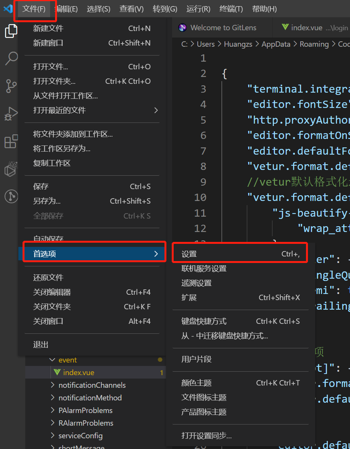Click the Users breadcrumb segment

(205, 44)
